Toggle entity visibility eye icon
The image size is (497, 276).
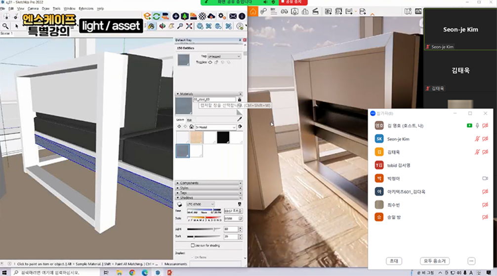pyautogui.click(x=210, y=62)
